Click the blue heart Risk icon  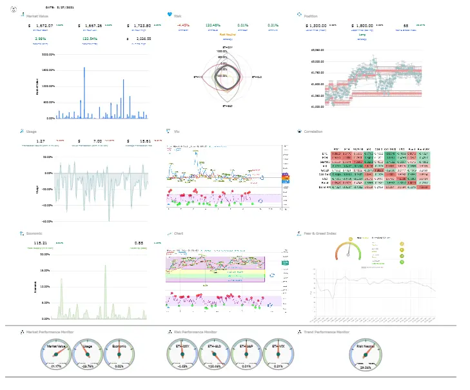click(170, 14)
